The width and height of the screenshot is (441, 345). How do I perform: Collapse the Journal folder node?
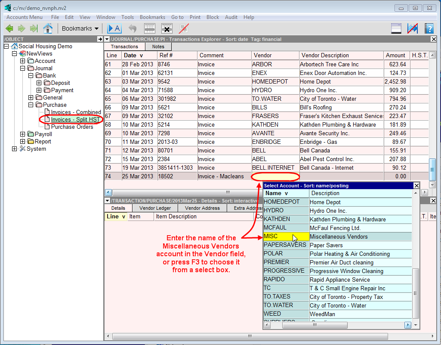tap(23, 68)
